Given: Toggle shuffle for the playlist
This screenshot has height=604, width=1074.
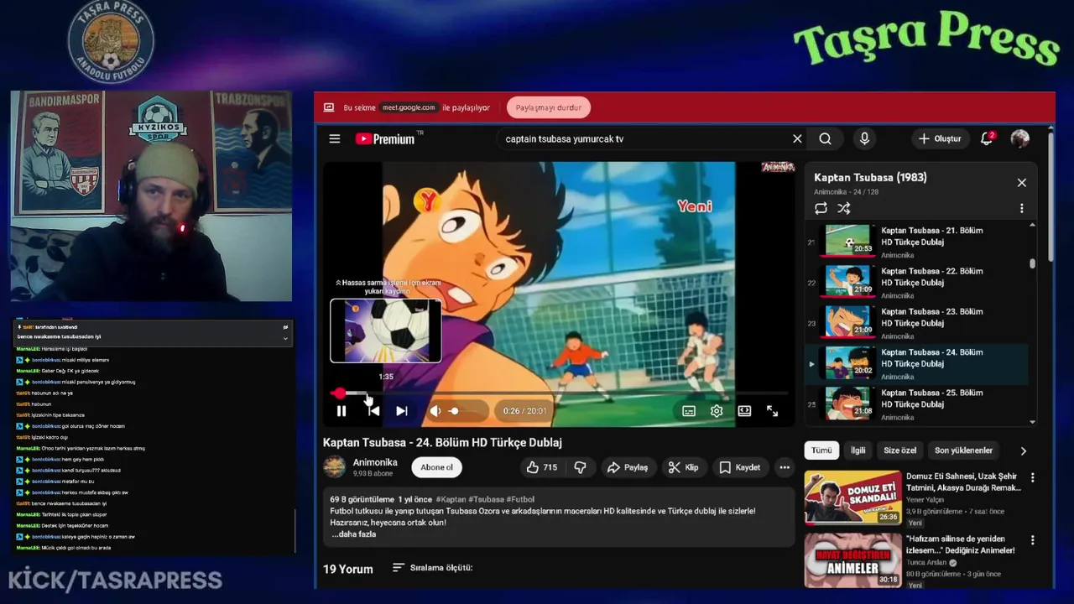Looking at the screenshot, I should point(844,208).
